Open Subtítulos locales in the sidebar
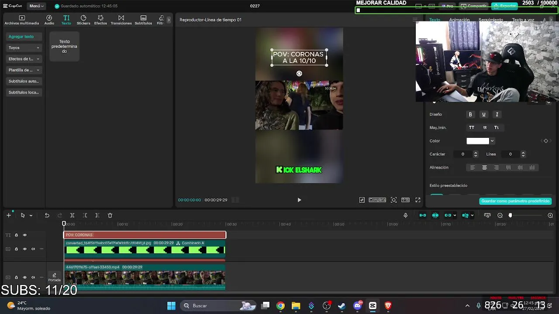559x314 pixels. click(x=24, y=92)
